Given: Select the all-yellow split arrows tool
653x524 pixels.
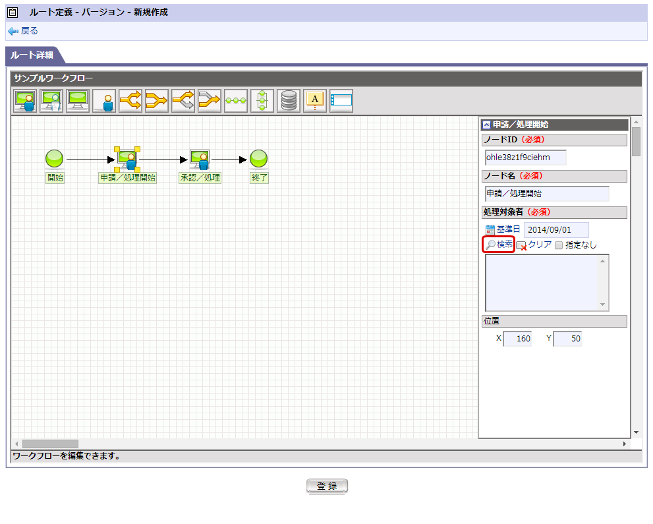Looking at the screenshot, I should [x=130, y=101].
